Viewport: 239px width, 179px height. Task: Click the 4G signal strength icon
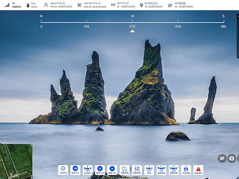(7, 5)
